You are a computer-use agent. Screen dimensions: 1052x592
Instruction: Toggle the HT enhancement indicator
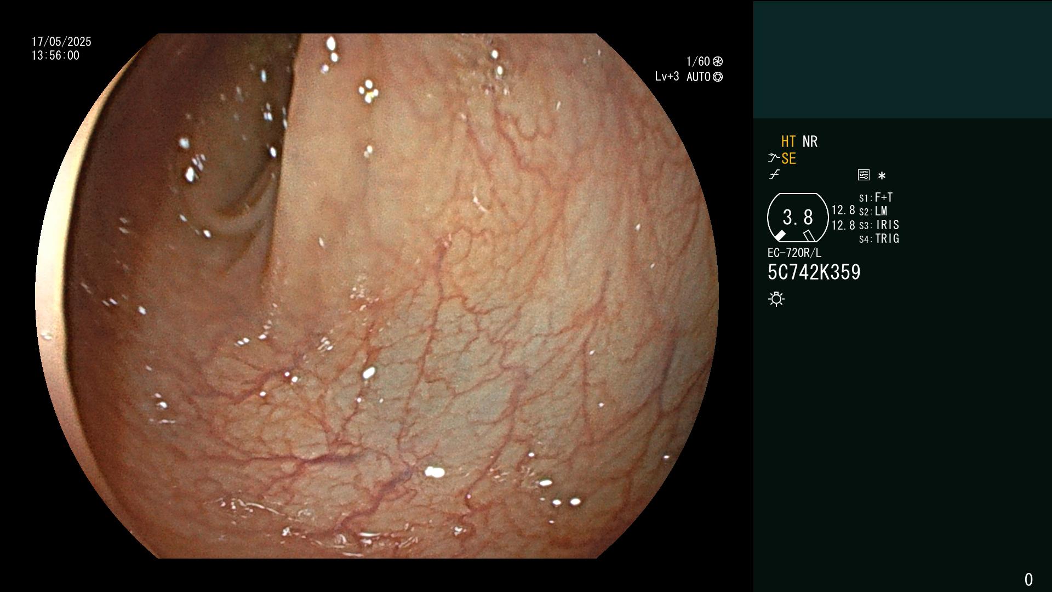click(x=788, y=142)
